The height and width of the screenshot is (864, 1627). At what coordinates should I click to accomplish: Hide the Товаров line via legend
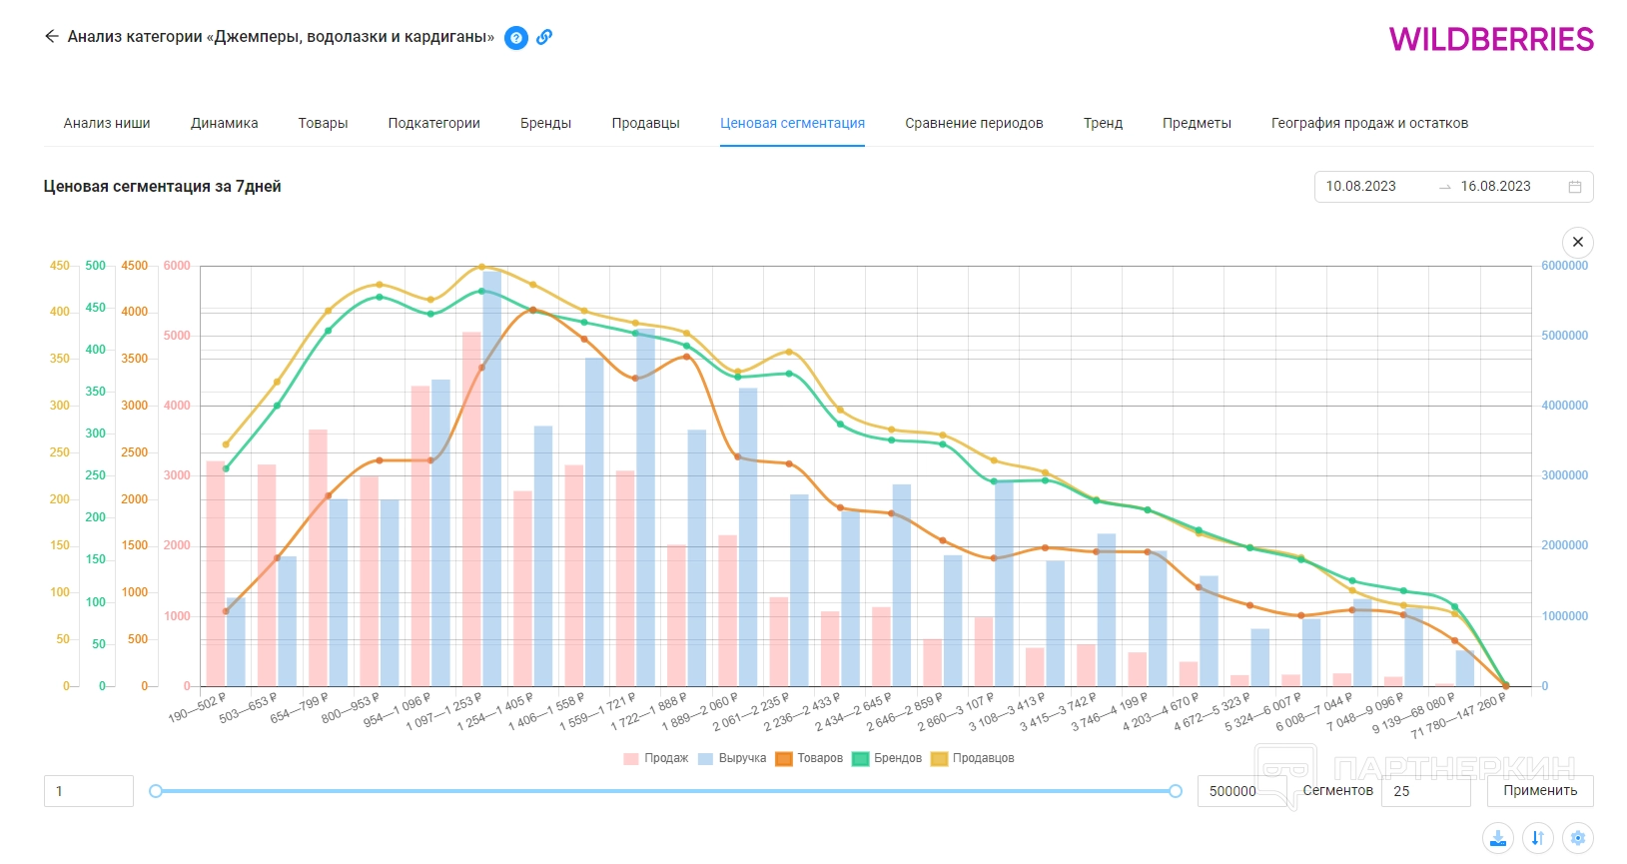pos(810,758)
